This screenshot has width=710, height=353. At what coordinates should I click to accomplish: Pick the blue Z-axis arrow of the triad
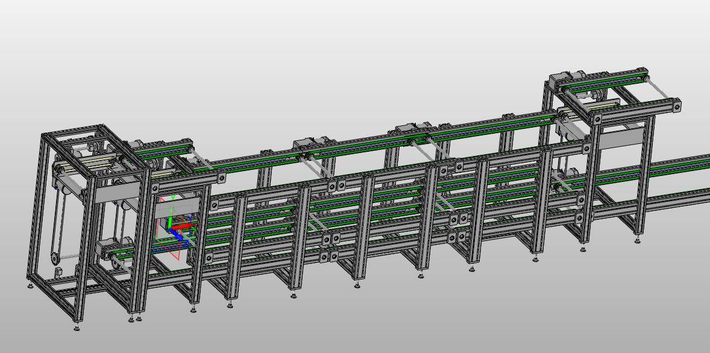tap(179, 237)
